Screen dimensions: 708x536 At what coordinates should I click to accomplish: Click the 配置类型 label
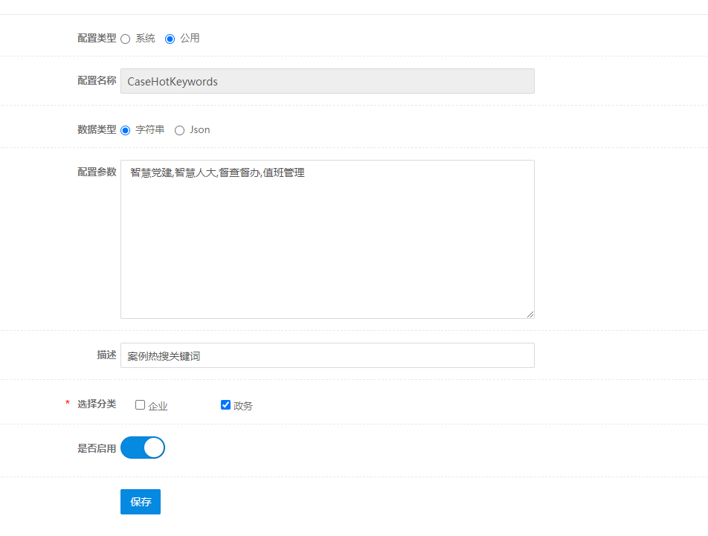click(x=97, y=39)
